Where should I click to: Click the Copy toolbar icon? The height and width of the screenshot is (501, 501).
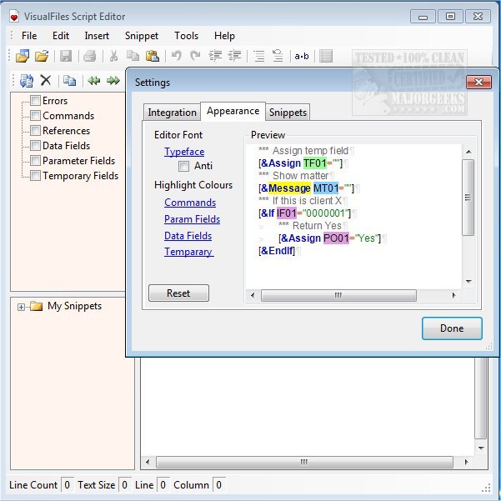[133, 56]
